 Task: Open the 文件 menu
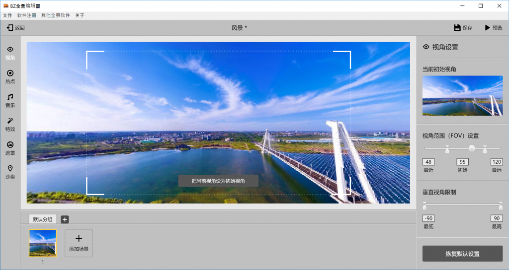pos(7,15)
